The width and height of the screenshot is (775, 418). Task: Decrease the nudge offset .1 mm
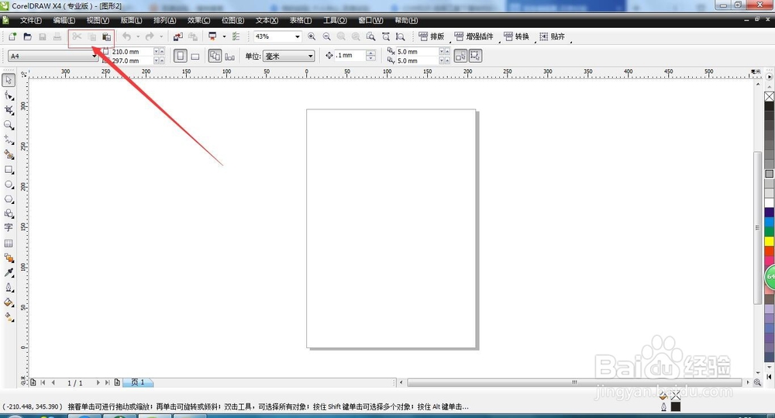coord(370,59)
